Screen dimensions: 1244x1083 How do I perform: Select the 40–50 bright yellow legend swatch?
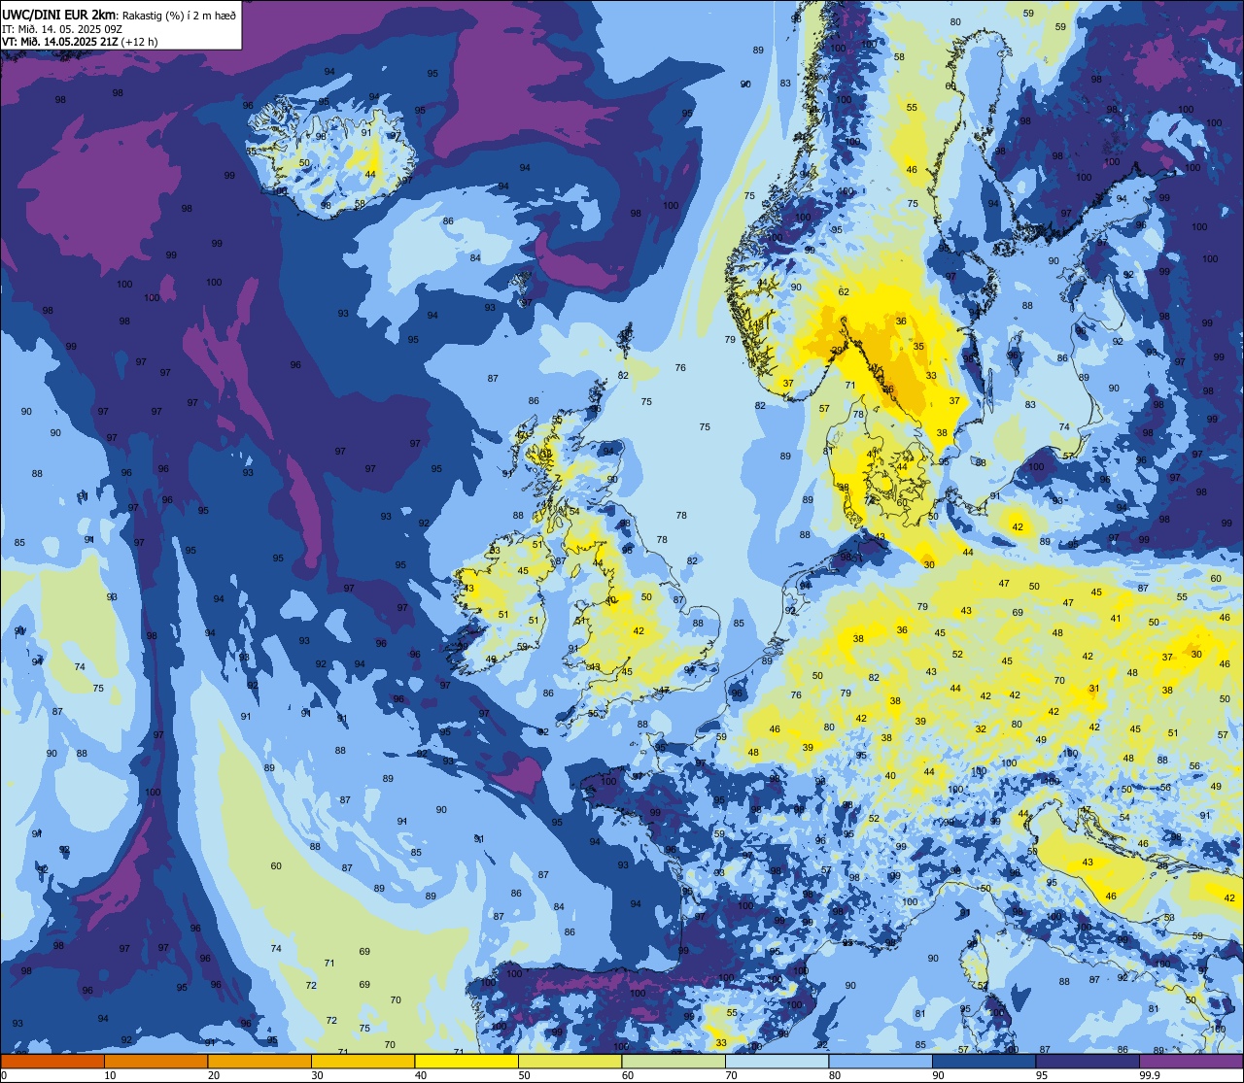click(466, 1061)
